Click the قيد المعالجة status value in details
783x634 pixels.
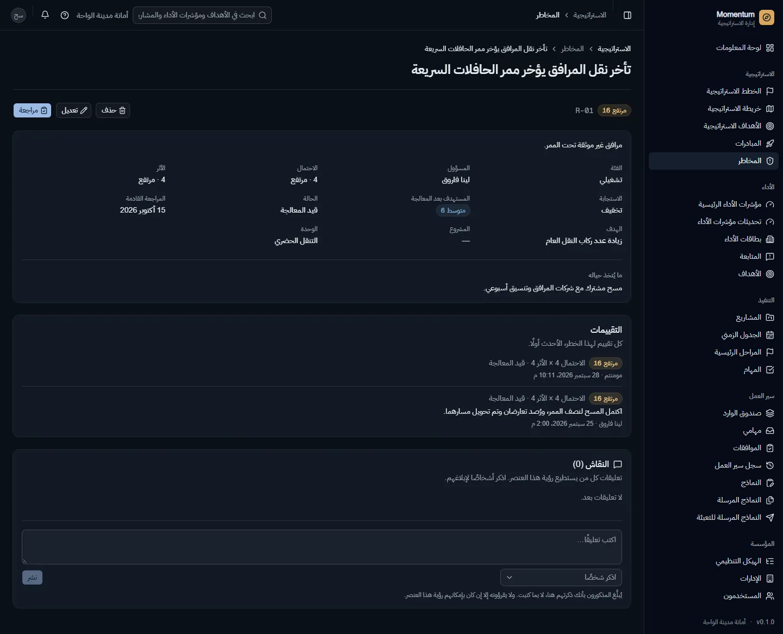pos(299,210)
